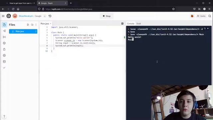Open Main.java file options menu
This screenshot has width=213, height=120.
coord(36,31)
